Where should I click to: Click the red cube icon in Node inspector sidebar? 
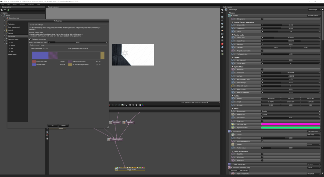[222, 44]
